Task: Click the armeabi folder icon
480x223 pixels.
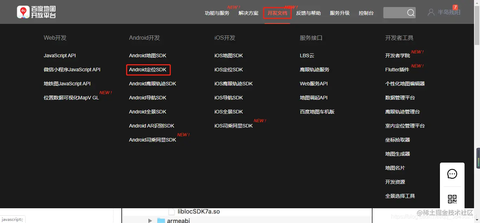Action: click(x=161, y=221)
